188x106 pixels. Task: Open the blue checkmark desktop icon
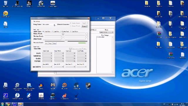click(x=76, y=96)
